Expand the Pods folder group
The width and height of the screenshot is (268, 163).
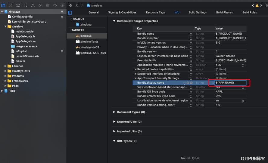[x=5, y=86]
